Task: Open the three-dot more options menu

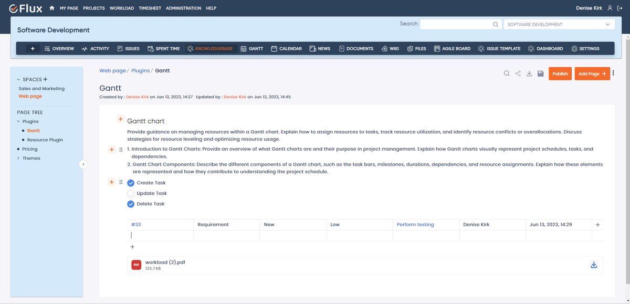Action: tap(613, 74)
